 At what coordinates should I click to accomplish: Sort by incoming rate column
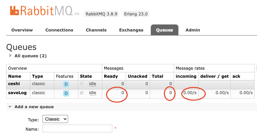(x=186, y=76)
